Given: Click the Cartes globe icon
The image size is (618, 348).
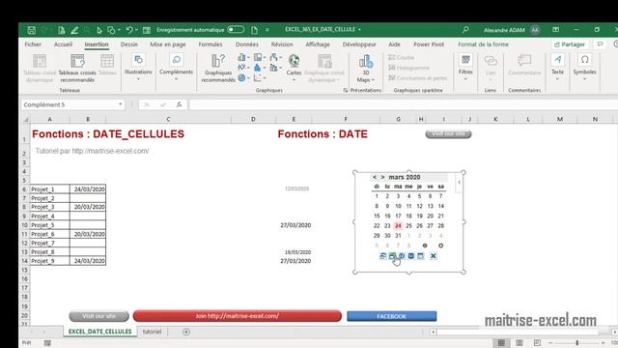Looking at the screenshot, I should (x=294, y=61).
